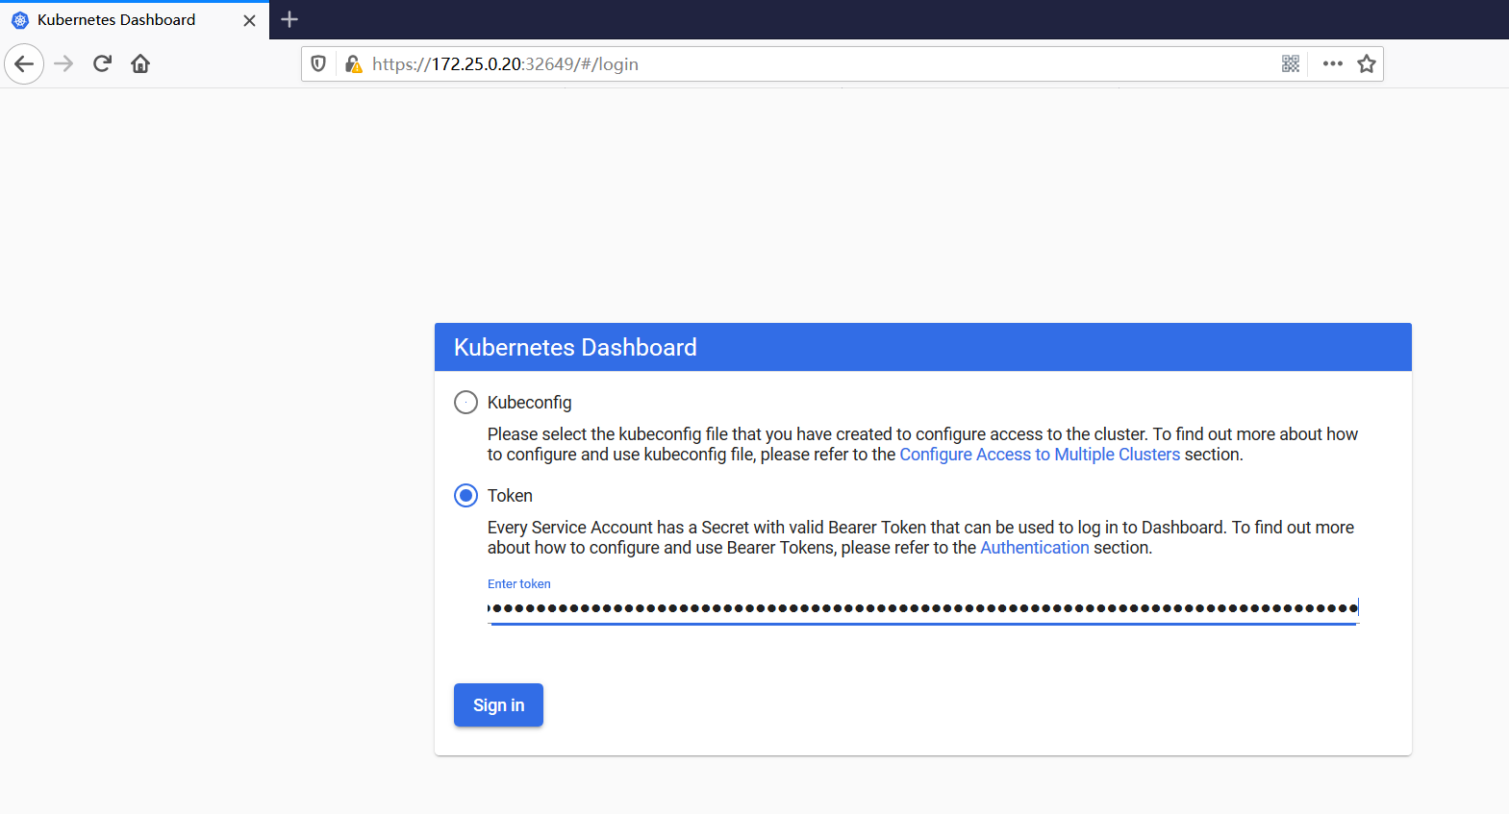Reload the current page
The image size is (1509, 814).
tap(102, 64)
